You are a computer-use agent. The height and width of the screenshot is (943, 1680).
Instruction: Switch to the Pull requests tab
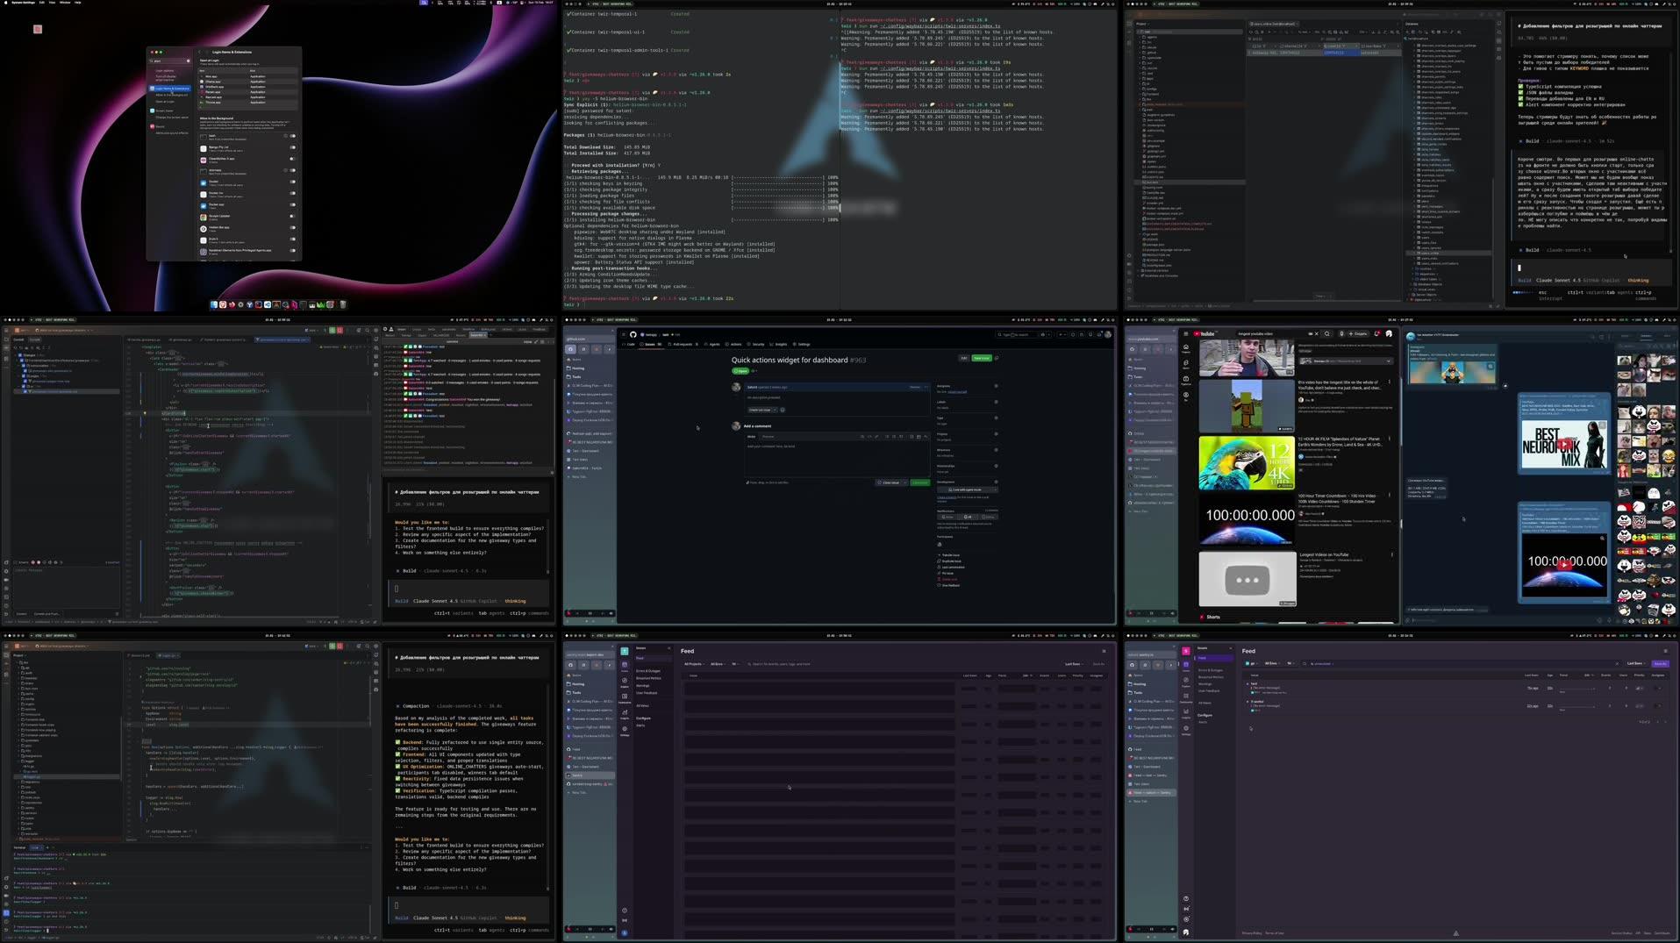pyautogui.click(x=684, y=345)
